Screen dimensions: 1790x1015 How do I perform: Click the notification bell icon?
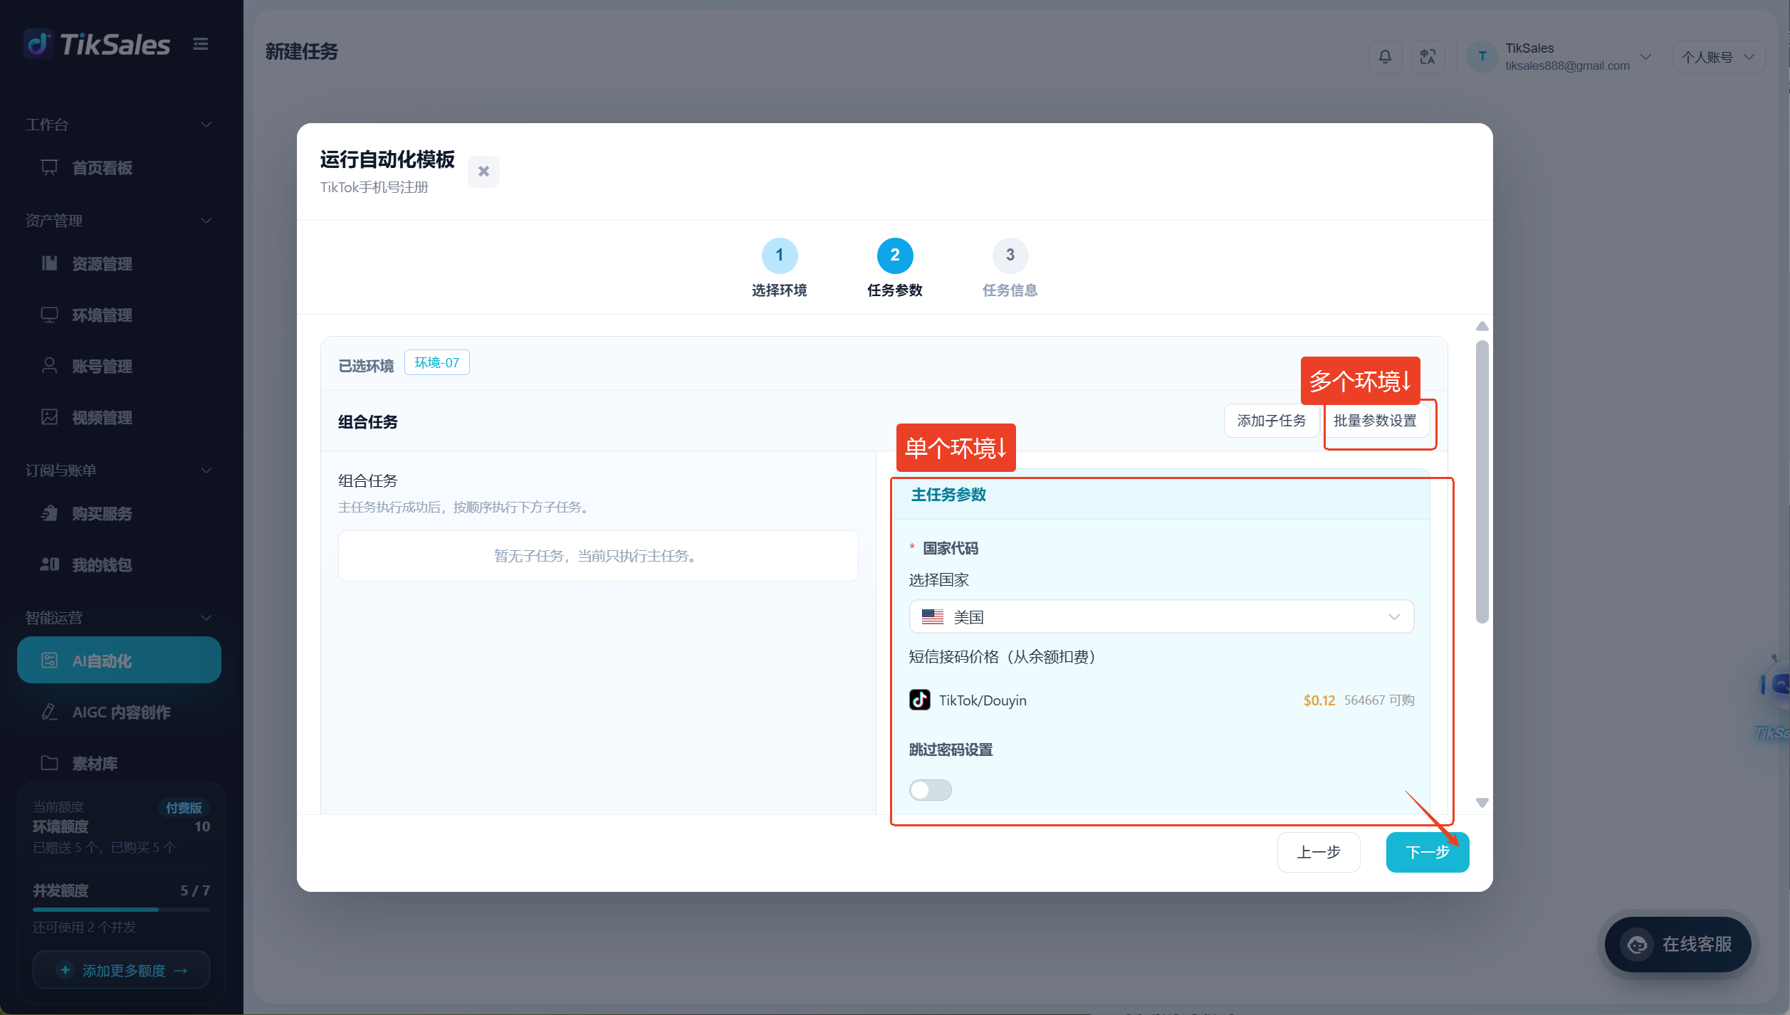click(1385, 57)
